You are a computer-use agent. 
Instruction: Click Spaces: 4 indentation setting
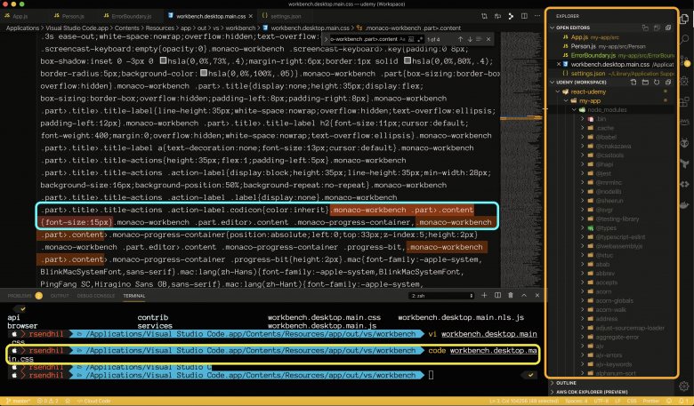coord(577,402)
